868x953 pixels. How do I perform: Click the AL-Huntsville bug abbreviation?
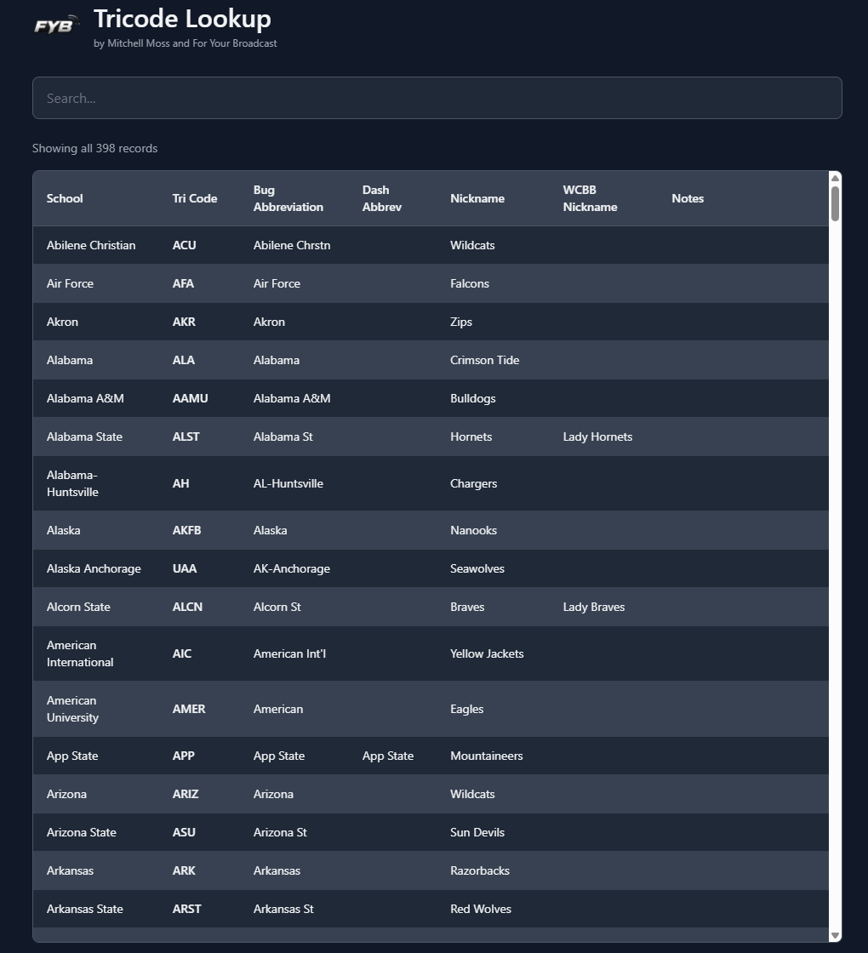pyautogui.click(x=288, y=483)
